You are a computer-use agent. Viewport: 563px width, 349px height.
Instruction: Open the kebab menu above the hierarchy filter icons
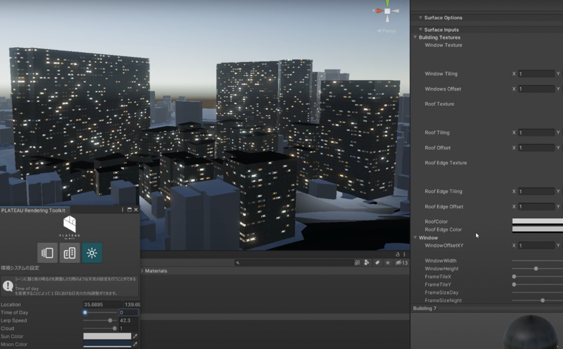point(404,254)
